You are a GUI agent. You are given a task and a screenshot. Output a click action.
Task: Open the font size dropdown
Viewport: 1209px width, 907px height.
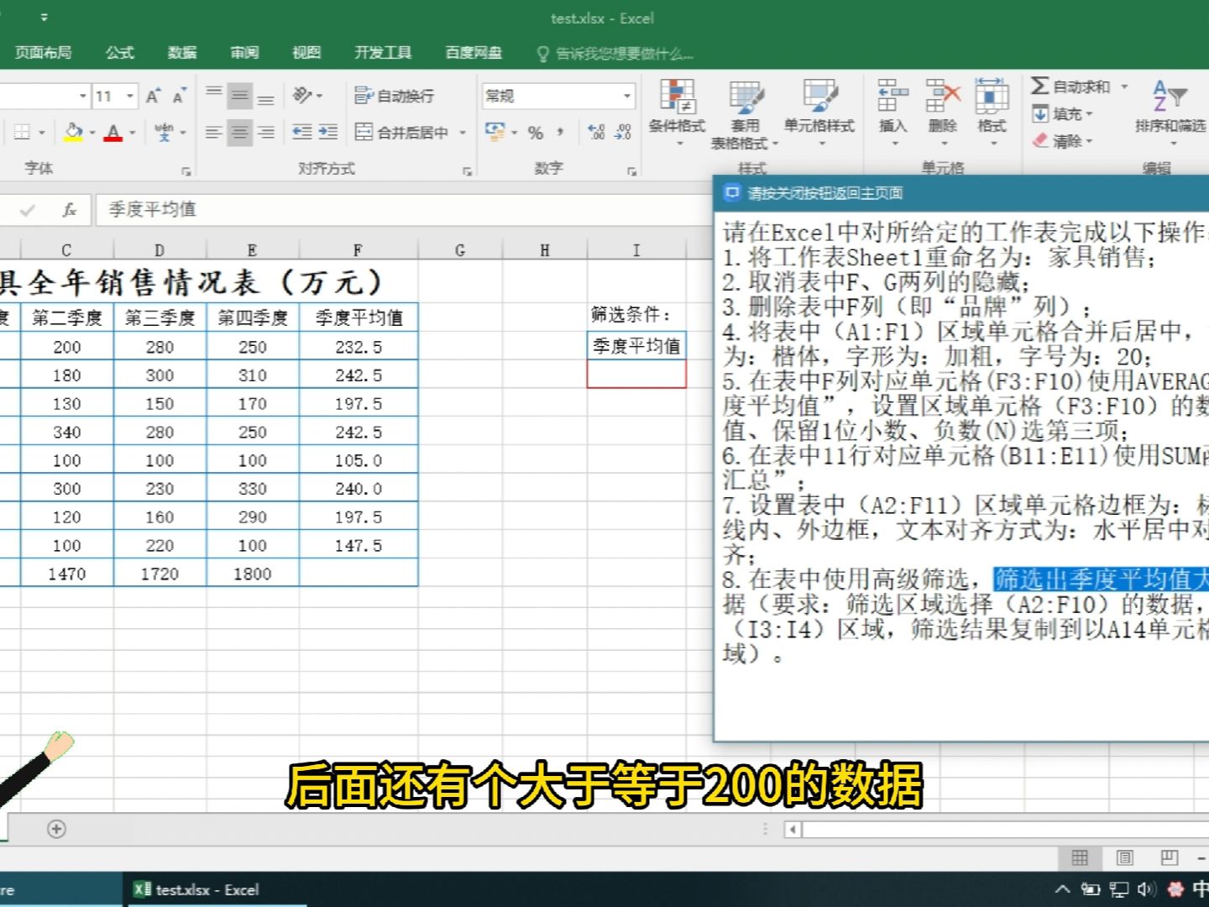128,96
